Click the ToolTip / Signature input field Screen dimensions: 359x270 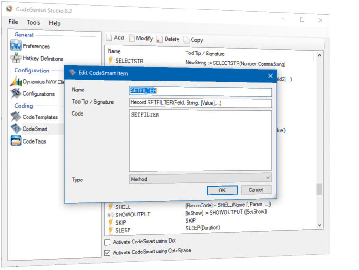click(x=201, y=103)
